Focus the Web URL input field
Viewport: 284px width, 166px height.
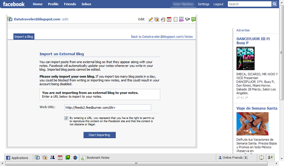pyautogui.click(x=107, y=108)
